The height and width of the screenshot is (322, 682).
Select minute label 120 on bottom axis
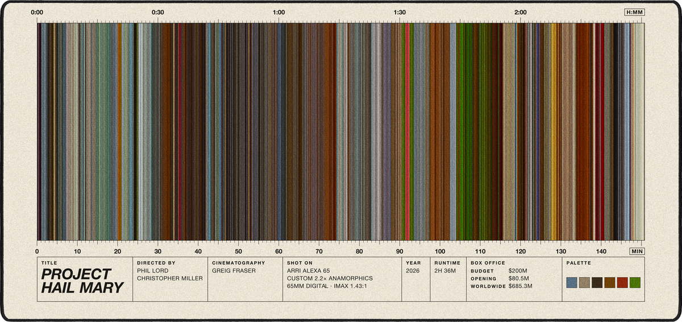(x=521, y=251)
